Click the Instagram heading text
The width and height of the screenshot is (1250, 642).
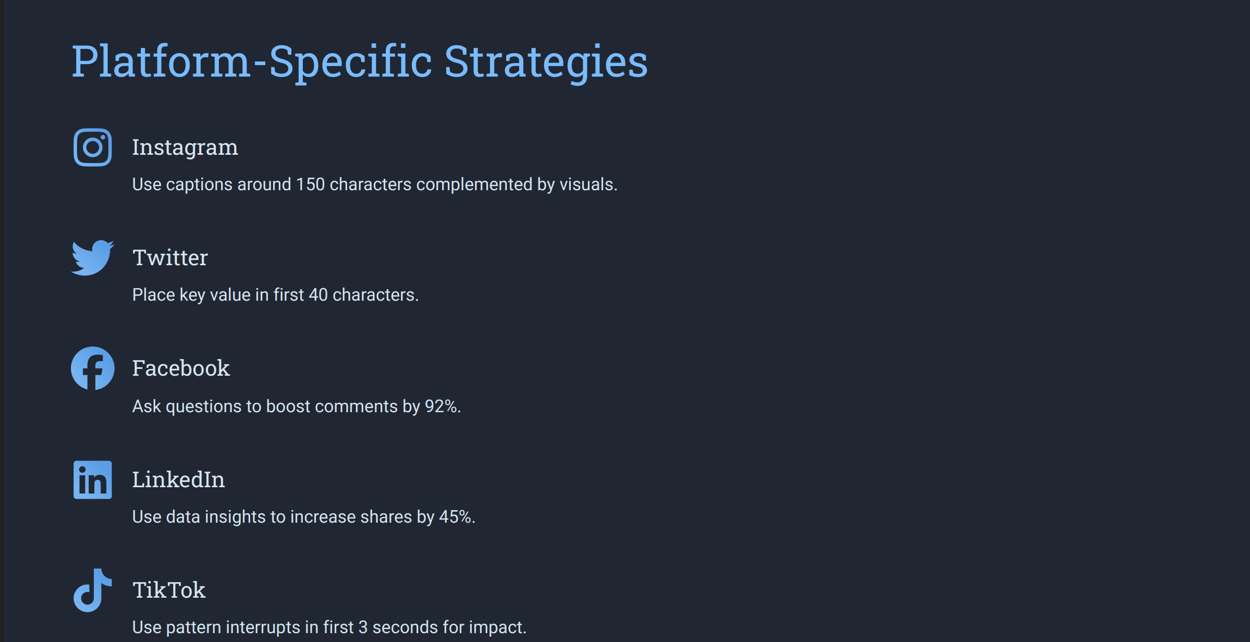pyautogui.click(x=185, y=147)
